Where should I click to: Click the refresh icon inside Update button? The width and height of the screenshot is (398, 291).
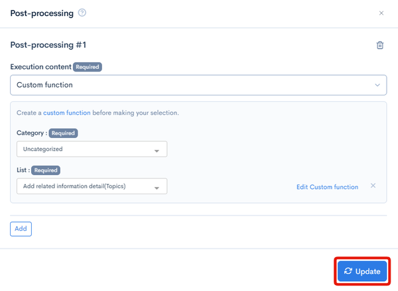(x=348, y=271)
